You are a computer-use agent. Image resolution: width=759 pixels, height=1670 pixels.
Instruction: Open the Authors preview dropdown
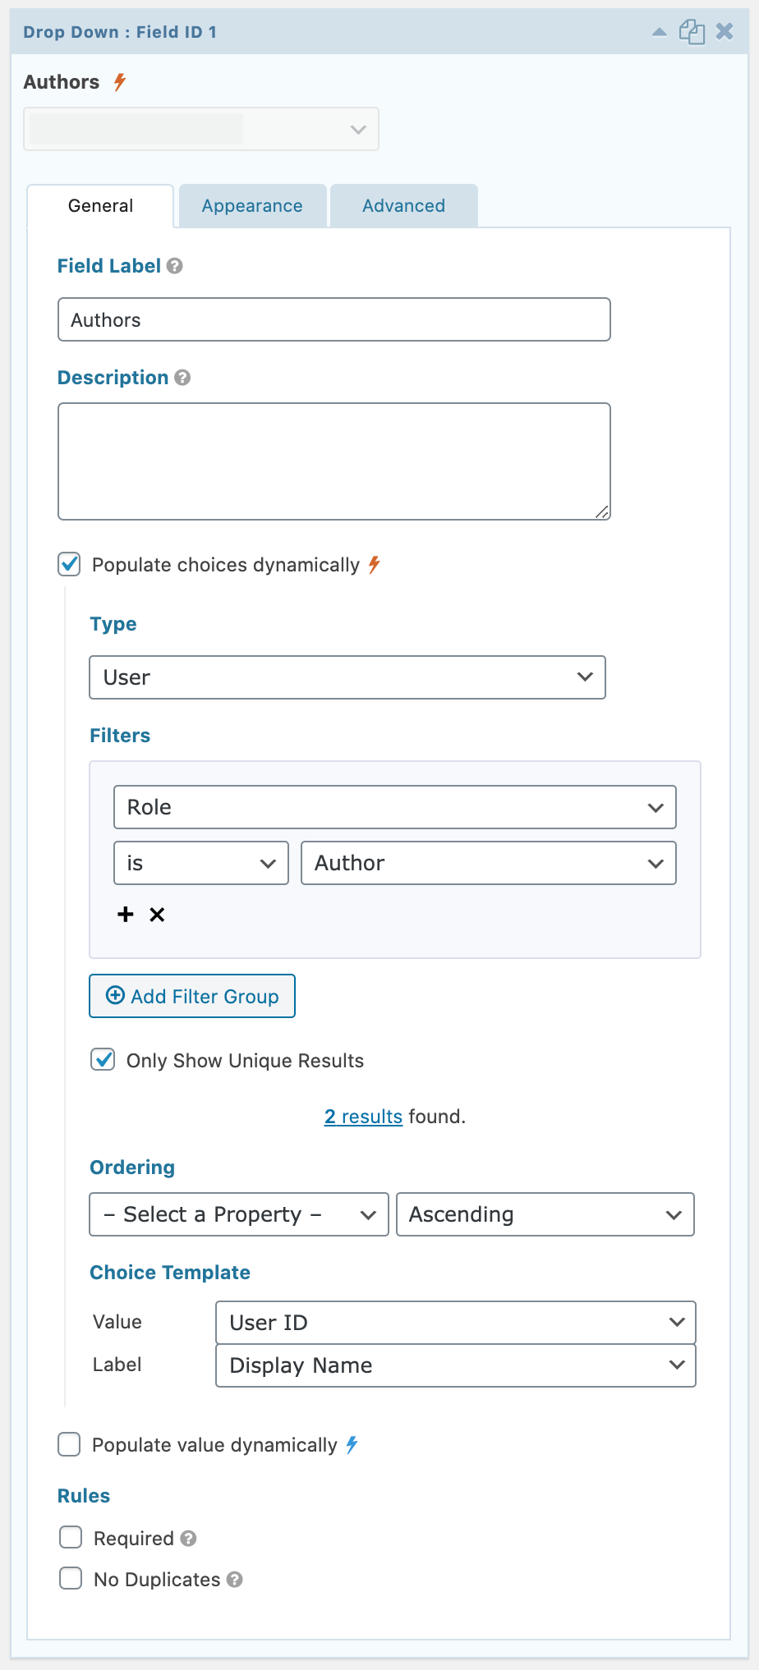point(201,129)
